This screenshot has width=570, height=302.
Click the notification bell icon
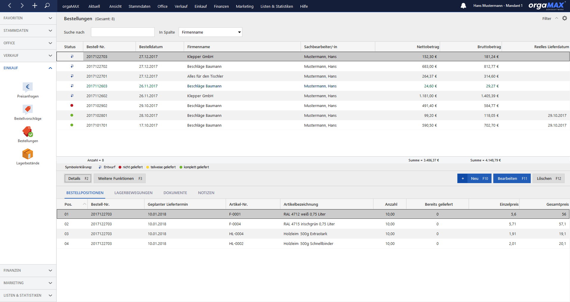pyautogui.click(x=463, y=6)
